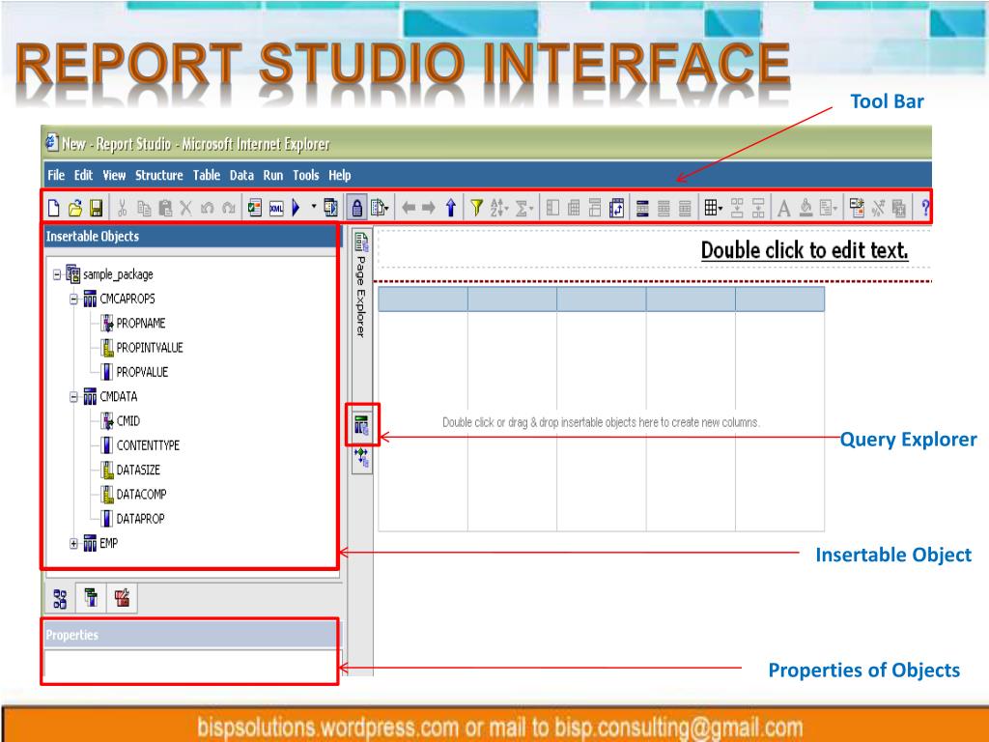Screen dimensions: 989x742
Task: Open the View menu
Action: pos(114,175)
